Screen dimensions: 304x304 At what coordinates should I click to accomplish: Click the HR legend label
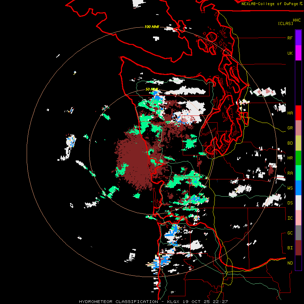[290, 158]
